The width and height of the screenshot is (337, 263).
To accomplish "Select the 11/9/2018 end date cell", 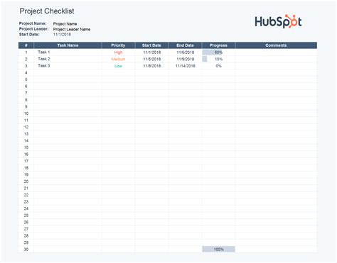I will (x=185, y=59).
